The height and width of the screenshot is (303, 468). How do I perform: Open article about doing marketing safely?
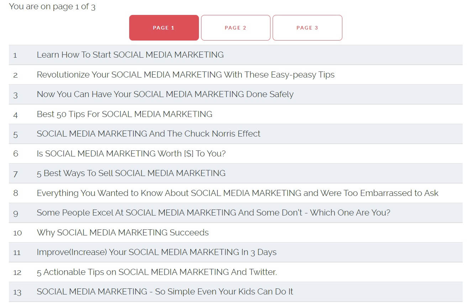tap(165, 94)
